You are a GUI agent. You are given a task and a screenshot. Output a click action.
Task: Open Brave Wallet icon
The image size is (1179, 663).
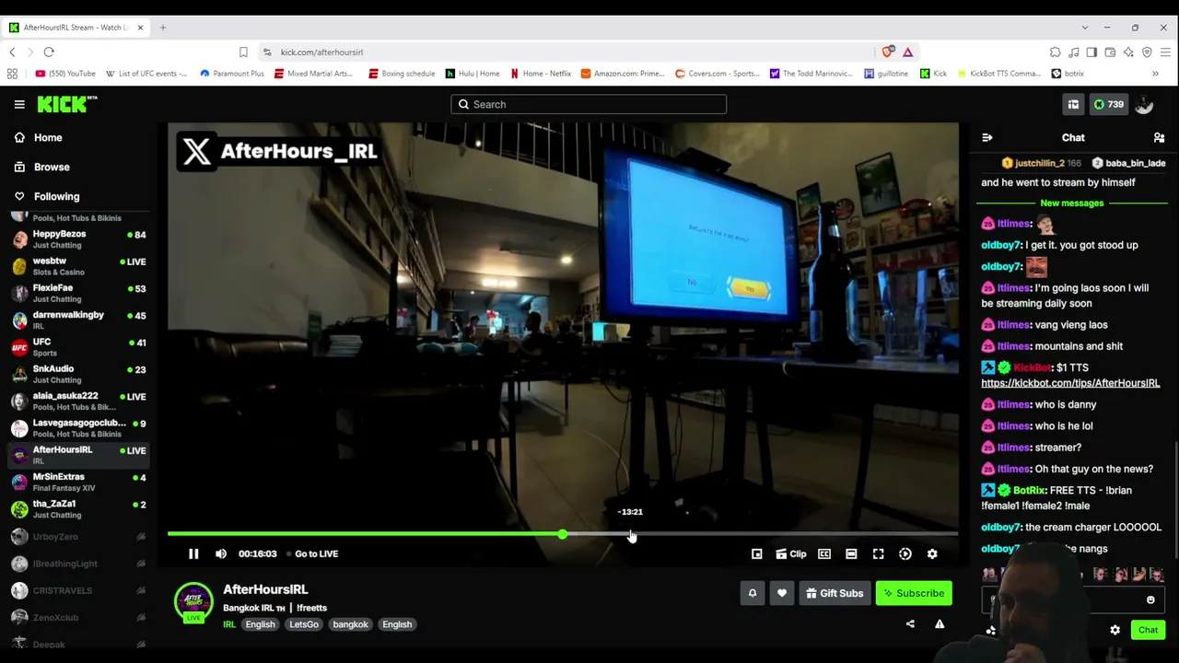(1110, 52)
